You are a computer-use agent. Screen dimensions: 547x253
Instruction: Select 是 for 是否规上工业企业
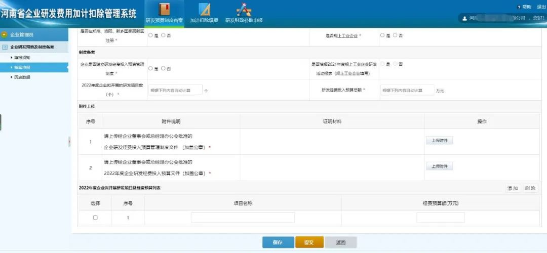(x=382, y=35)
